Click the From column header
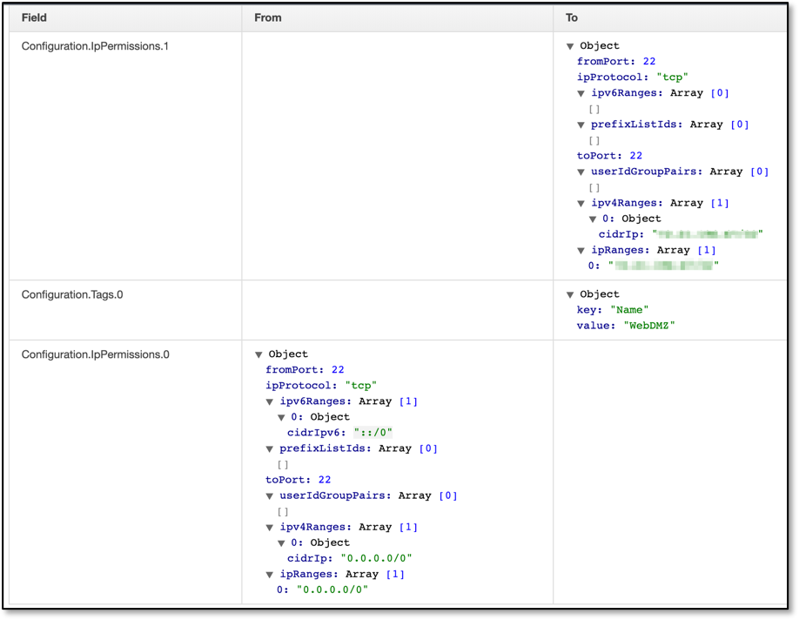The image size is (799, 620). (x=268, y=17)
